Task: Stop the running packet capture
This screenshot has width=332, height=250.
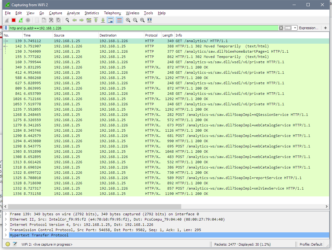Action: point(14,20)
